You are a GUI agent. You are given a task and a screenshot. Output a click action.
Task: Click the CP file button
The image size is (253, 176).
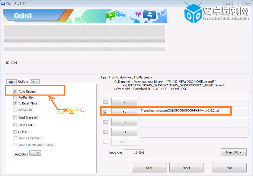coord(124,122)
